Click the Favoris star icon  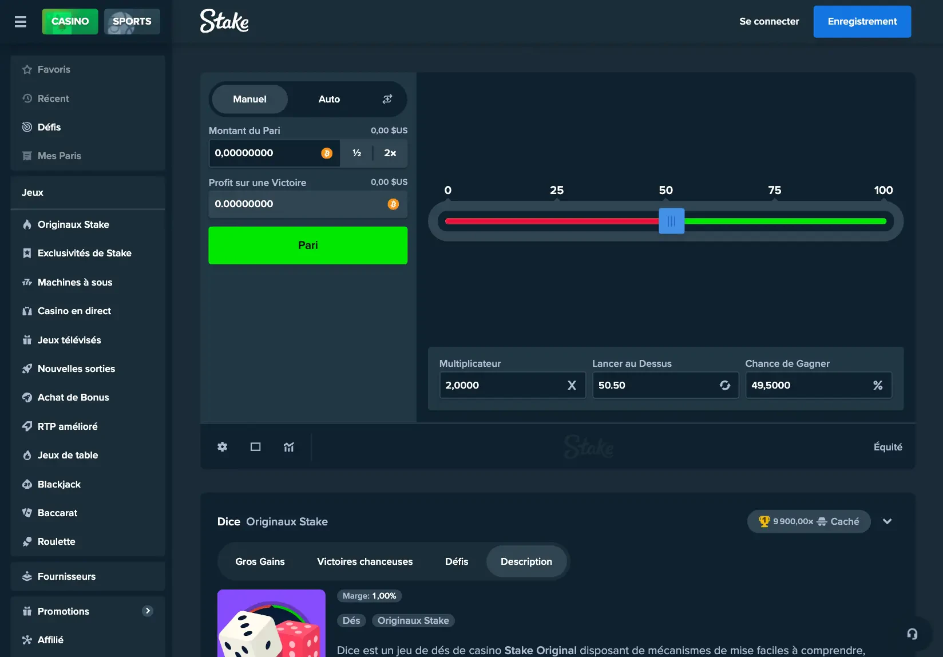(x=27, y=69)
